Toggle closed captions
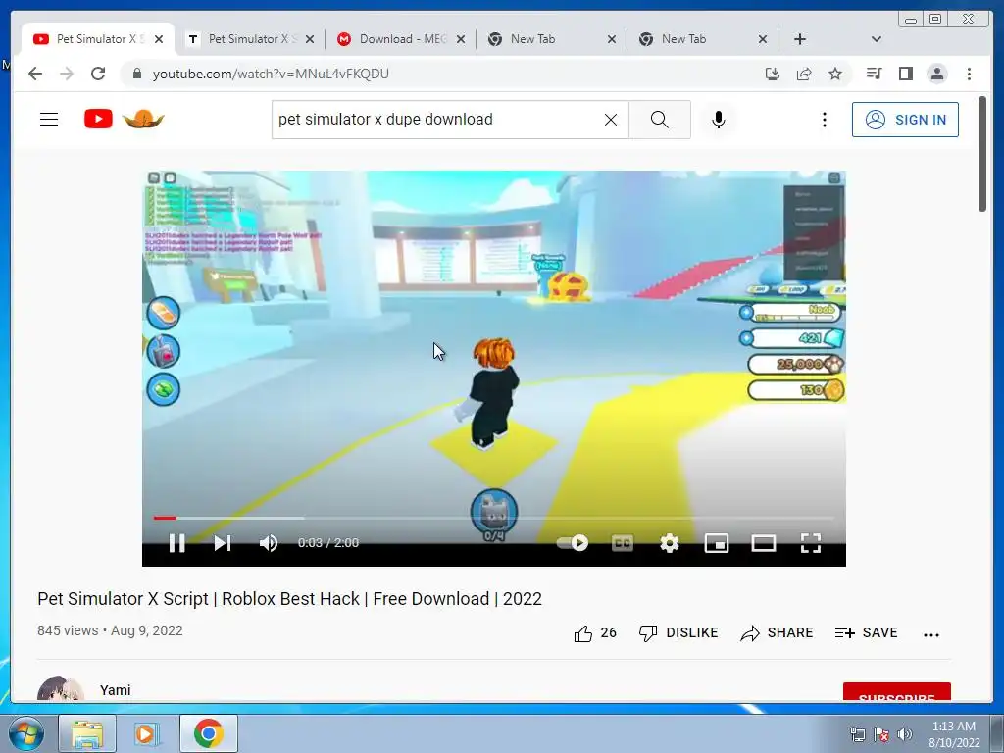 pyautogui.click(x=623, y=543)
